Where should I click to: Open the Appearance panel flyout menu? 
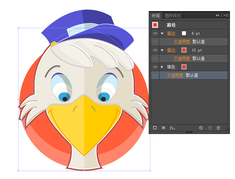coord(226,15)
